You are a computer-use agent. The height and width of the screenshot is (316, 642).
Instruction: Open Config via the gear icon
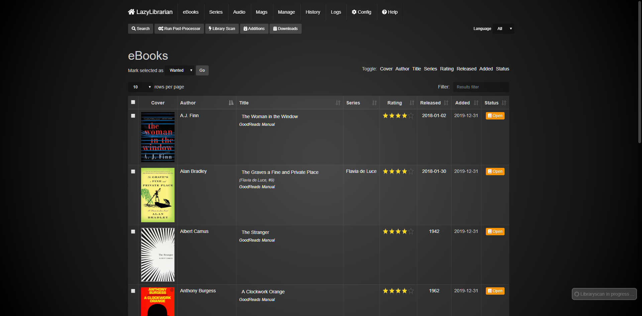[354, 12]
